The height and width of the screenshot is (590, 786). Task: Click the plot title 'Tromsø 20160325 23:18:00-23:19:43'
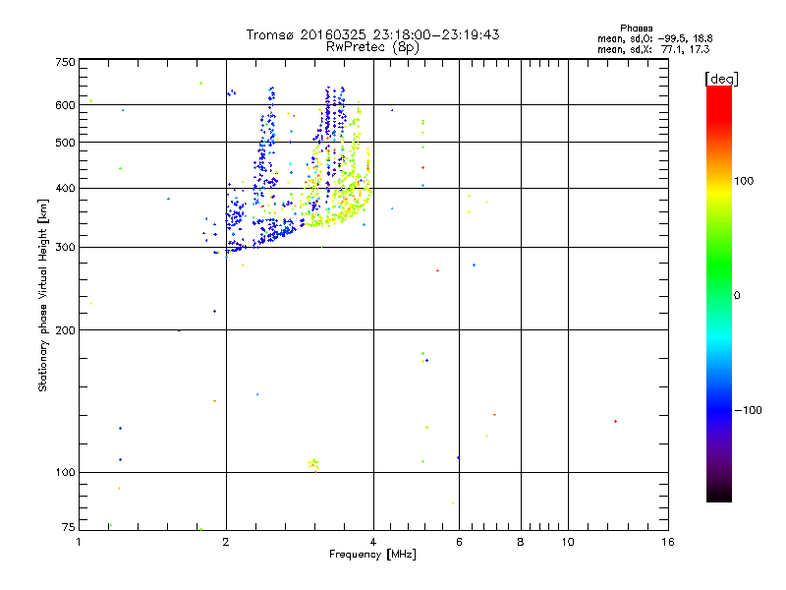(372, 34)
